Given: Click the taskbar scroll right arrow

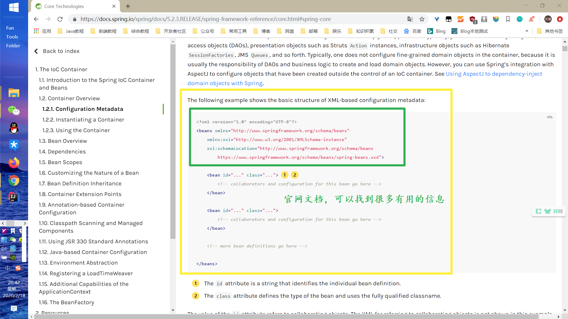Looking at the screenshot, I should coord(25,224).
